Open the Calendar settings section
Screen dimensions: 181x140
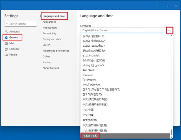12,49
